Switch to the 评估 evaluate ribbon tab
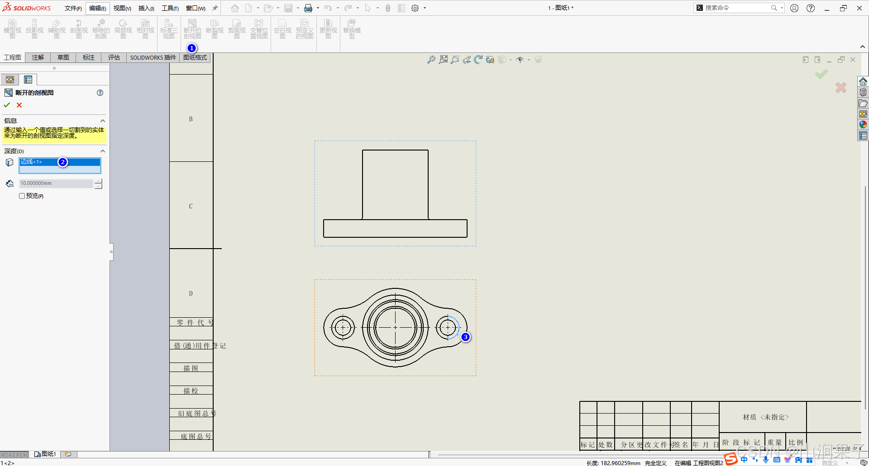Viewport: 869px width, 466px height. 114,57
